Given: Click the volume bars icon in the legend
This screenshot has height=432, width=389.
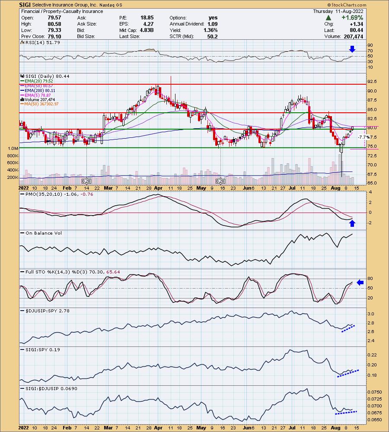Looking at the screenshot, I should 22,99.
